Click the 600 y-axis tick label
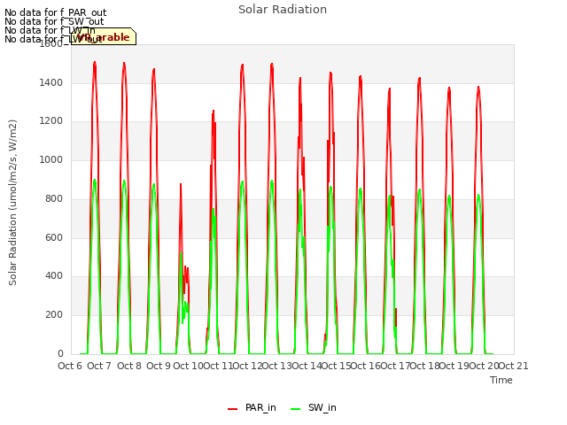The width and height of the screenshot is (567, 425). click(x=54, y=237)
